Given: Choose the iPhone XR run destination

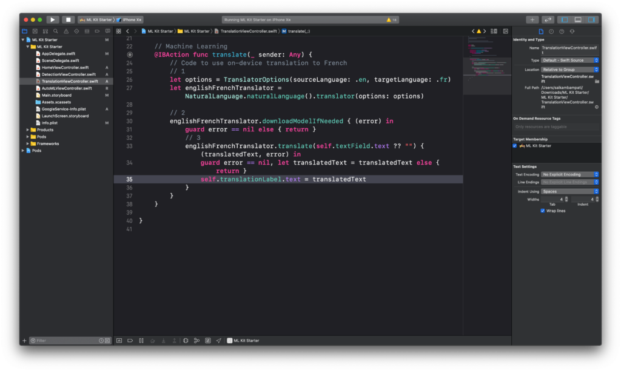Looking at the screenshot, I should point(129,19).
